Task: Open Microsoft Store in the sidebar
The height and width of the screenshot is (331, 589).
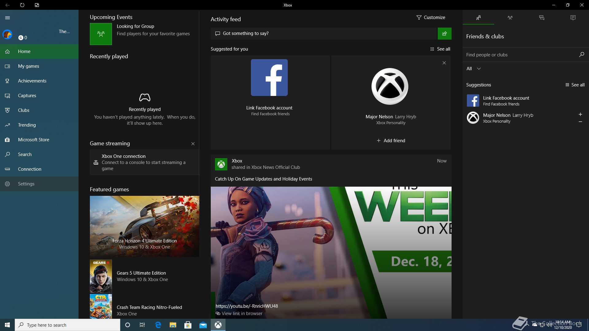Action: pyautogui.click(x=39, y=140)
